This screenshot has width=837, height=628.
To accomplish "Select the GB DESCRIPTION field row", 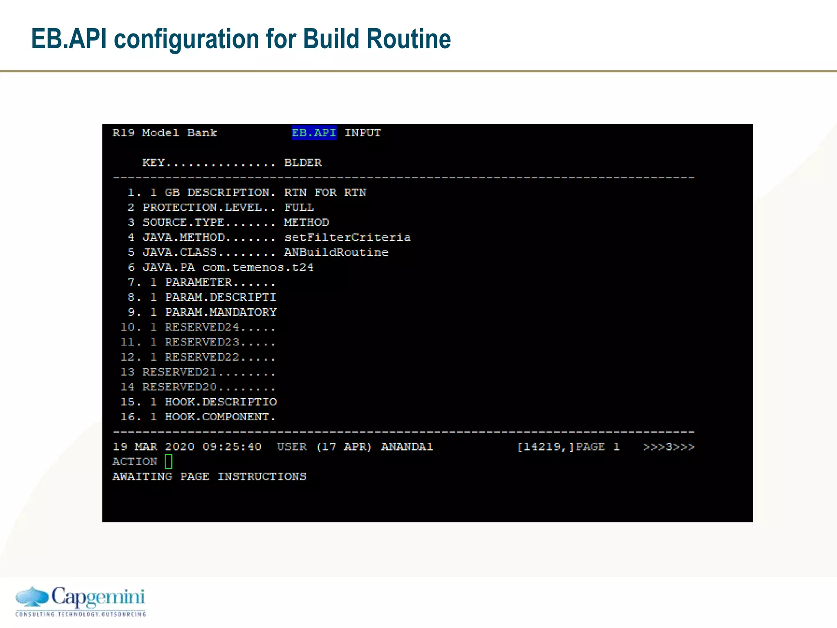I will point(247,193).
